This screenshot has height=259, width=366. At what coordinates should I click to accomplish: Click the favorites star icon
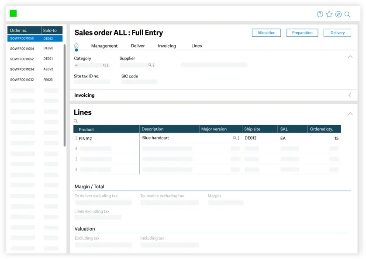[329, 14]
